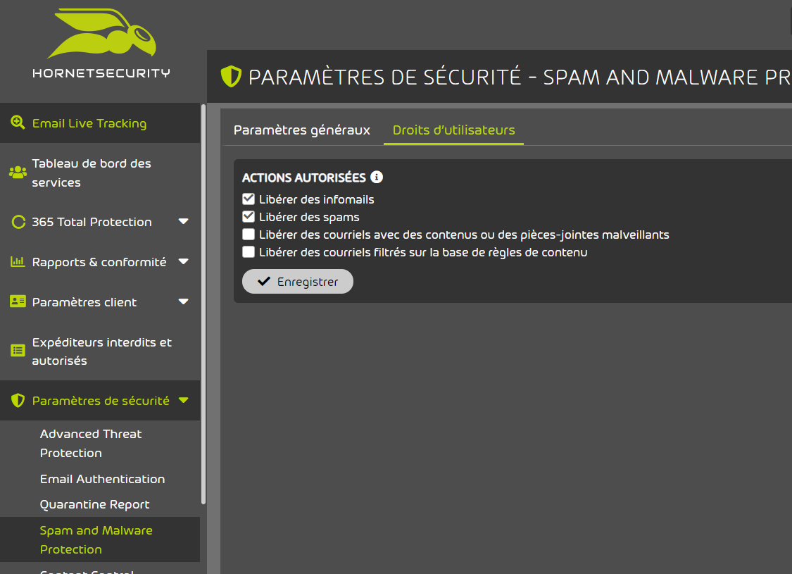Click the Paramètres client ID card icon
792x574 pixels.
coord(18,301)
